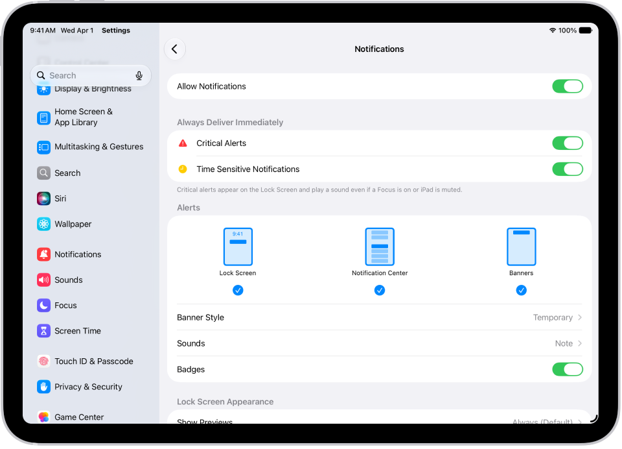This screenshot has width=622, height=449.
Task: Click the battery status icon
Action: pyautogui.click(x=586, y=30)
